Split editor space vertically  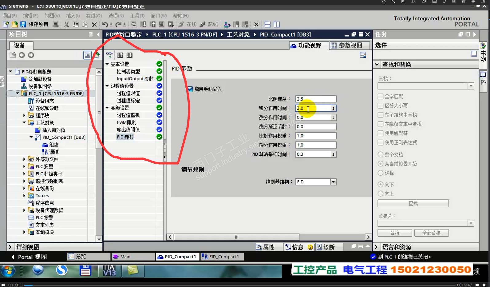[x=277, y=24]
